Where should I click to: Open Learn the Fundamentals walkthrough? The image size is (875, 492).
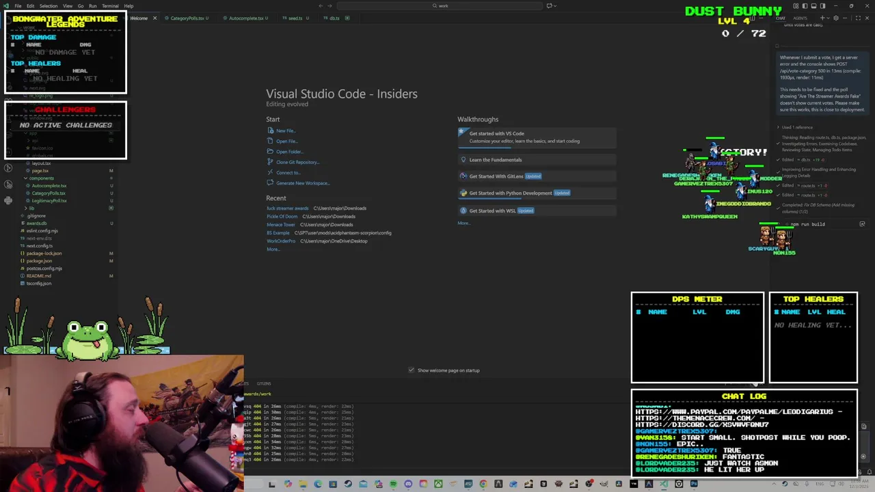(x=537, y=160)
